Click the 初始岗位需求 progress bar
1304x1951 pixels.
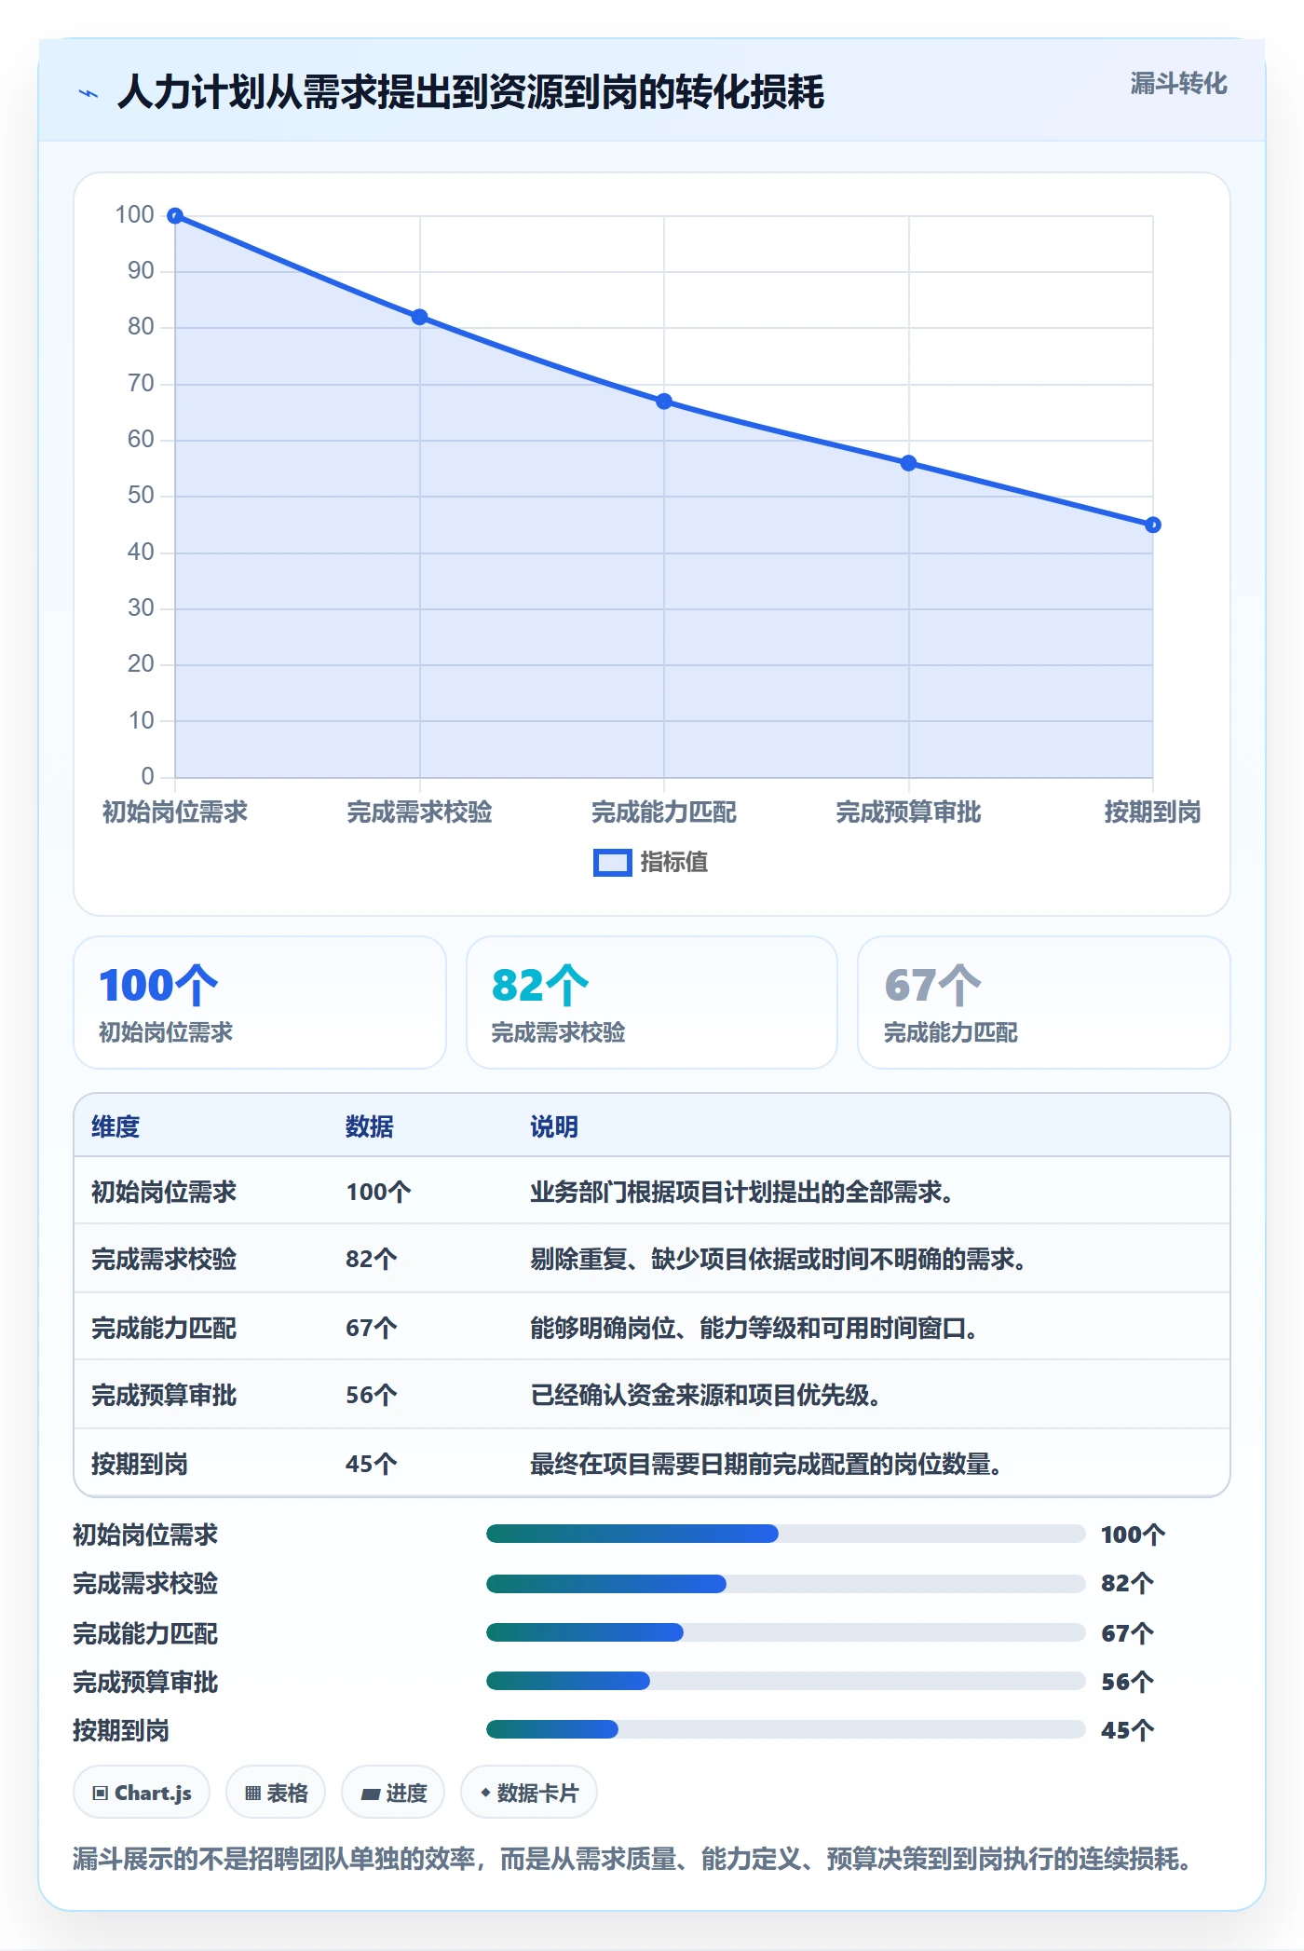click(785, 1534)
